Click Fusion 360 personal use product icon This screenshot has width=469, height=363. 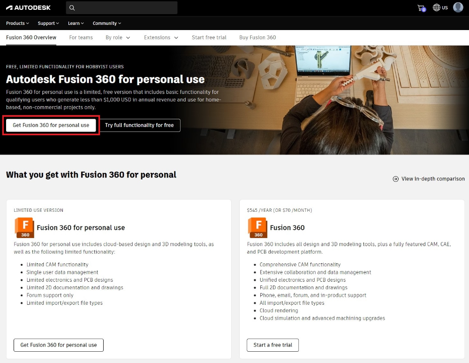pyautogui.click(x=24, y=228)
